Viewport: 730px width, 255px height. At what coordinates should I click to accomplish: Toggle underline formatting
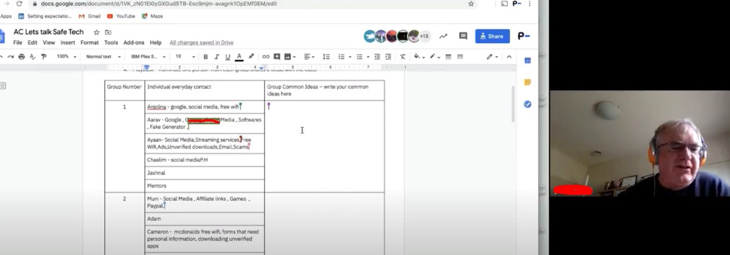(228, 57)
